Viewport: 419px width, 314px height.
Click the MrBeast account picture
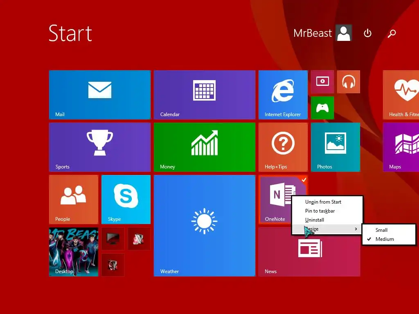(344, 33)
